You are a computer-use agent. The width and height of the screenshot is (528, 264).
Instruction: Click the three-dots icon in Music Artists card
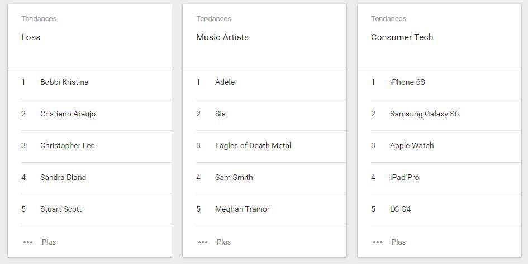[x=203, y=242]
